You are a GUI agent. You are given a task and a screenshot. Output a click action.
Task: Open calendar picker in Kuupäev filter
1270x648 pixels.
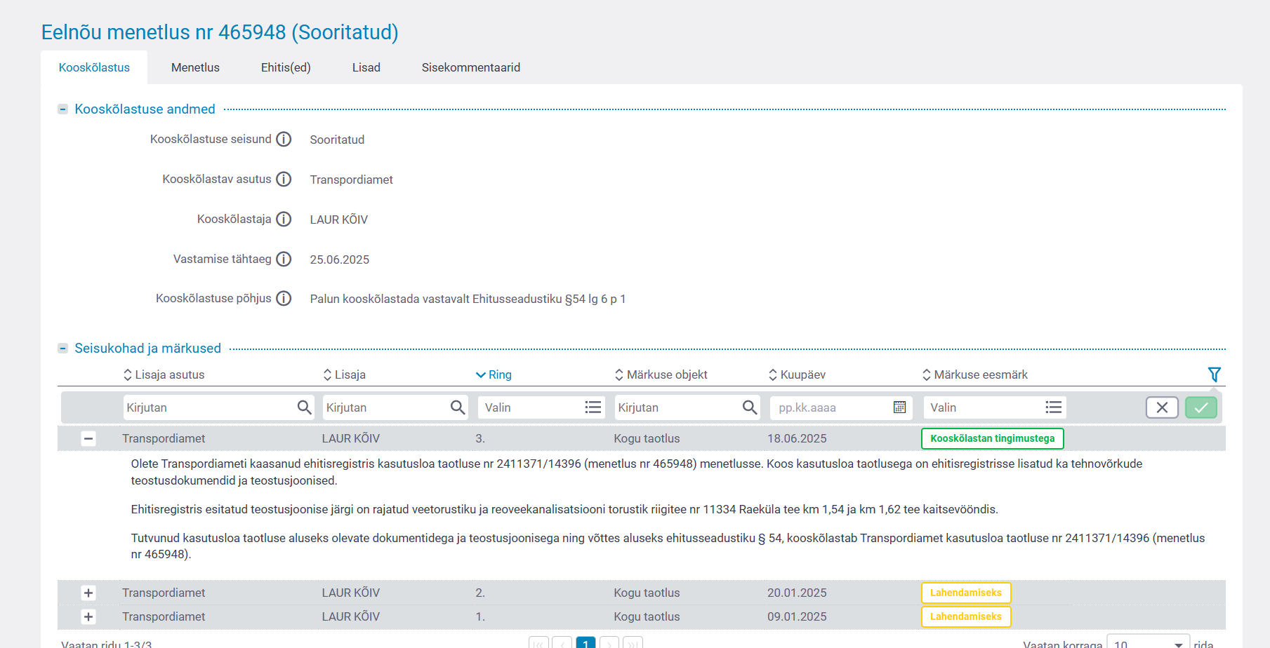click(899, 407)
